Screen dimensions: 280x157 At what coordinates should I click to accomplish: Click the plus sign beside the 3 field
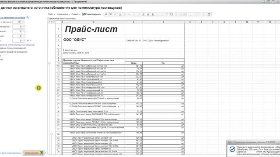[x=31, y=41]
